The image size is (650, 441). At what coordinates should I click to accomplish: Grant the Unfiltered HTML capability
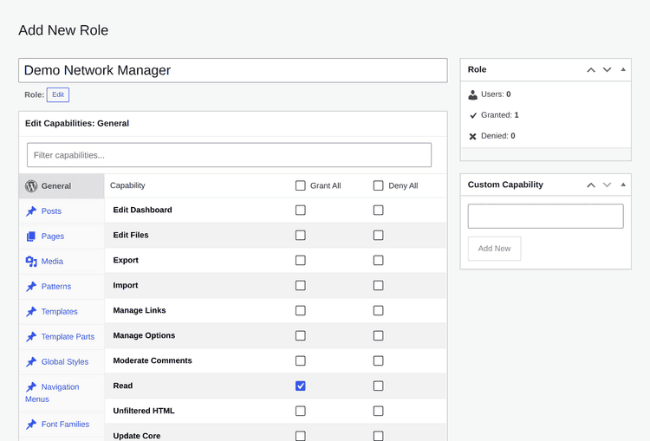coord(301,412)
